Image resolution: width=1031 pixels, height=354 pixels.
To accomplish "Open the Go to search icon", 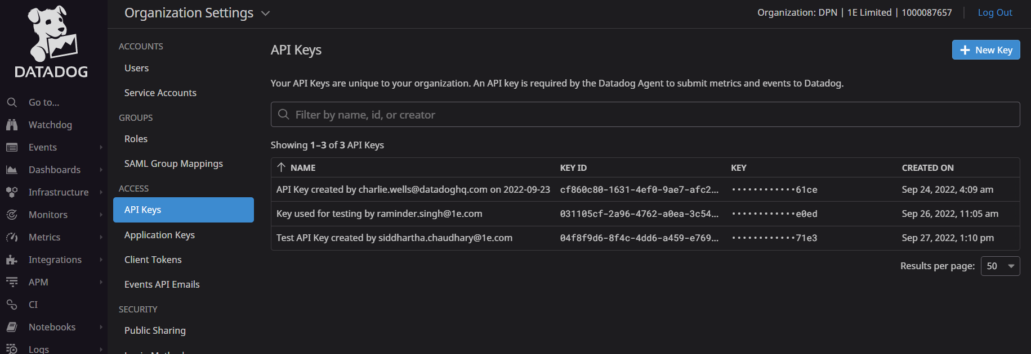I will click(x=12, y=102).
